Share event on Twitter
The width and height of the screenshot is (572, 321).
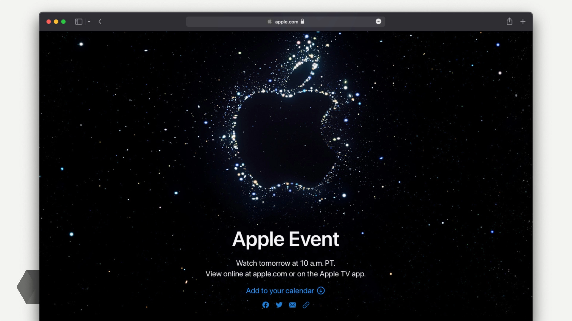(279, 305)
